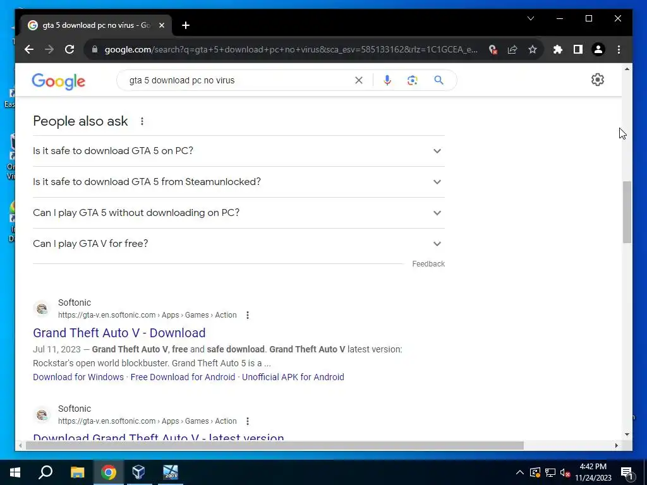Bookmark this tab with the star icon
This screenshot has width=647, height=485.
533,49
